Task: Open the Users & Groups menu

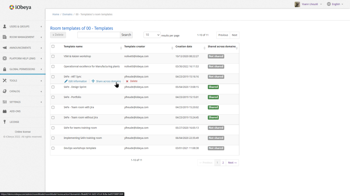Action: 23,27
